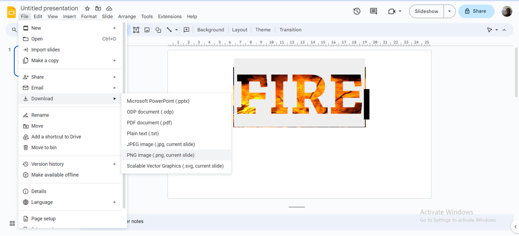Choose JPEG image (.jpg, current slide)

click(x=176, y=144)
